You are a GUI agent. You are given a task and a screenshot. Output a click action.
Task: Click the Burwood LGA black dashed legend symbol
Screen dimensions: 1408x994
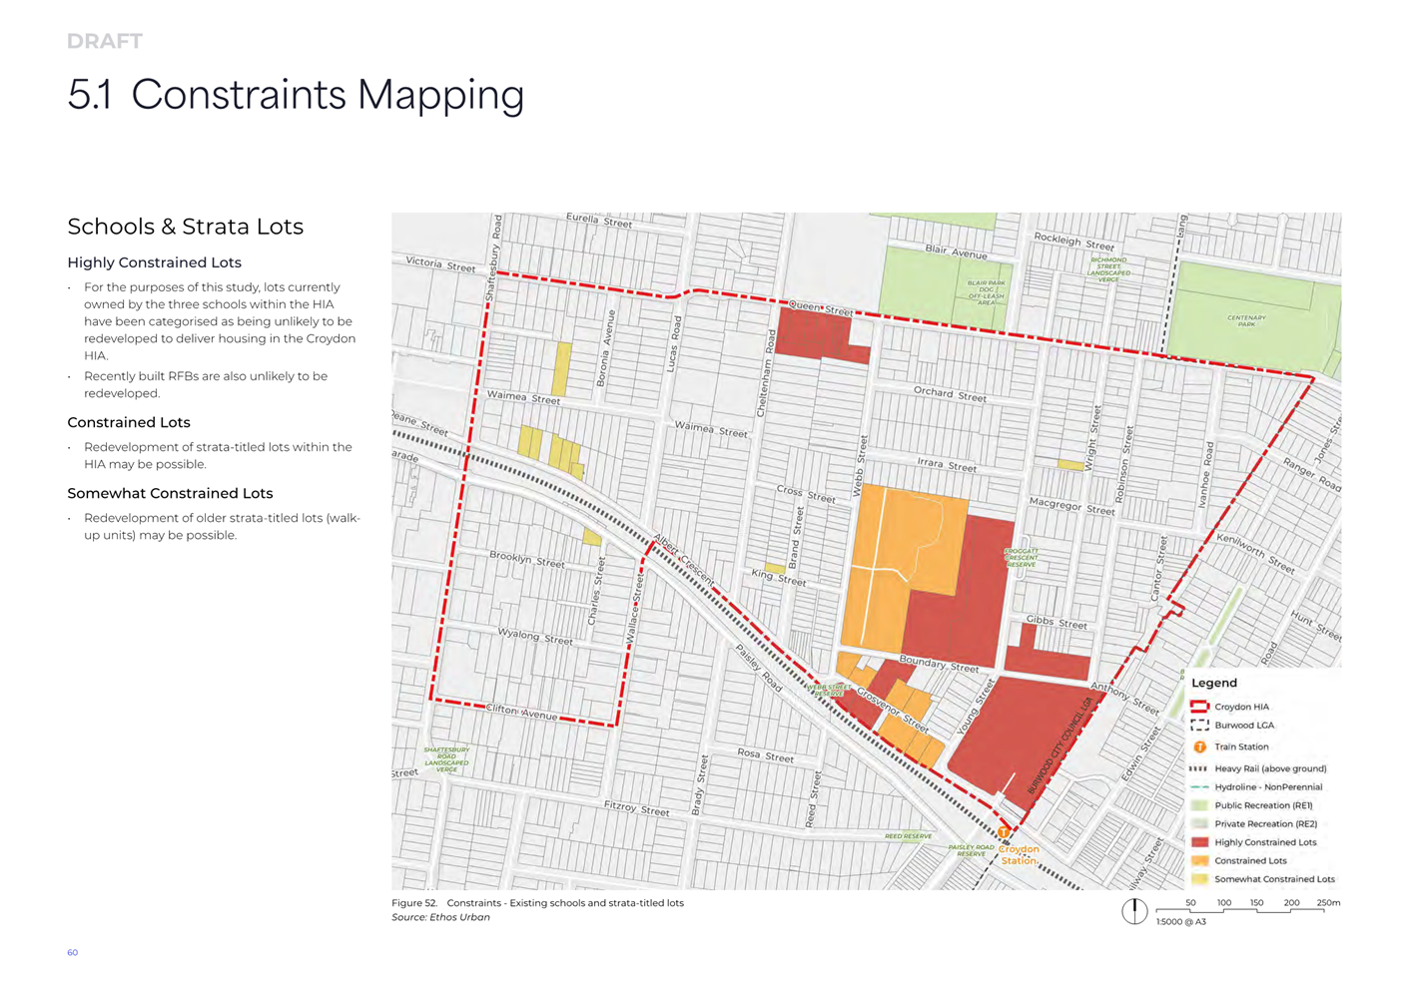pyautogui.click(x=1199, y=726)
